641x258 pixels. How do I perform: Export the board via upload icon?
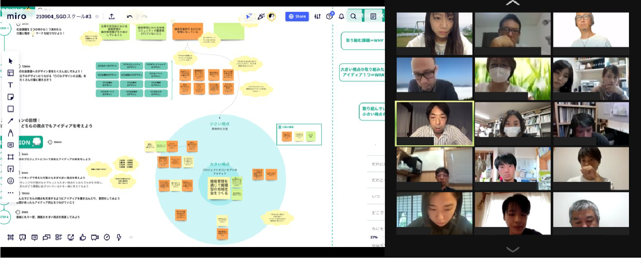pos(111,16)
